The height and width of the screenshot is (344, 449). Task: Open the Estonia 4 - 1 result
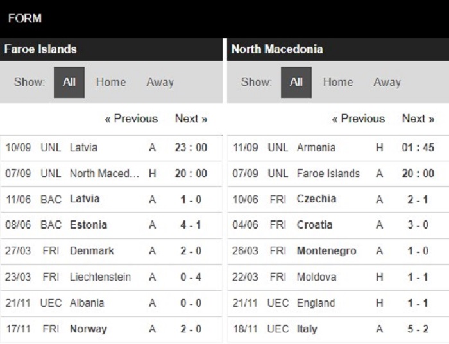pos(111,225)
